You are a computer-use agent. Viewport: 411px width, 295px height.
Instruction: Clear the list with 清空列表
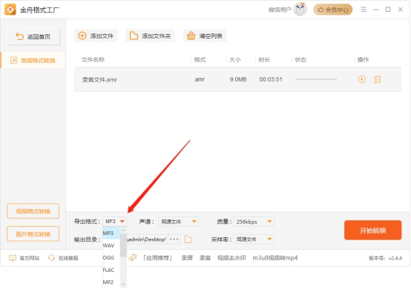[x=205, y=36]
